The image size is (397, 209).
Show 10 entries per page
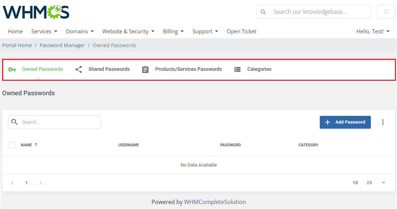pos(355,183)
